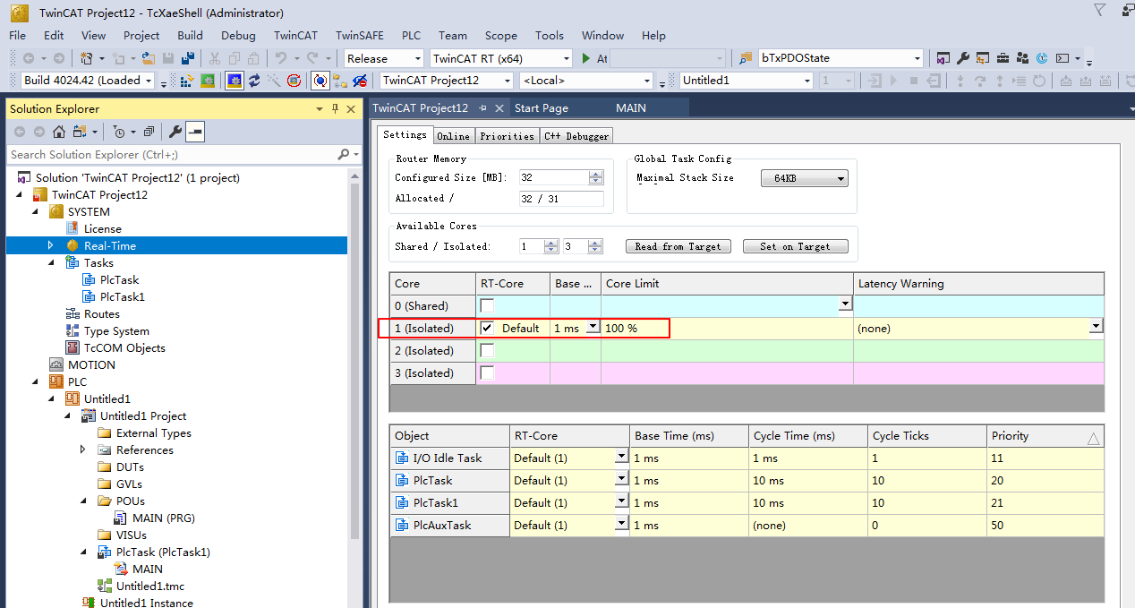Click the Open File folder icon

coord(148,58)
